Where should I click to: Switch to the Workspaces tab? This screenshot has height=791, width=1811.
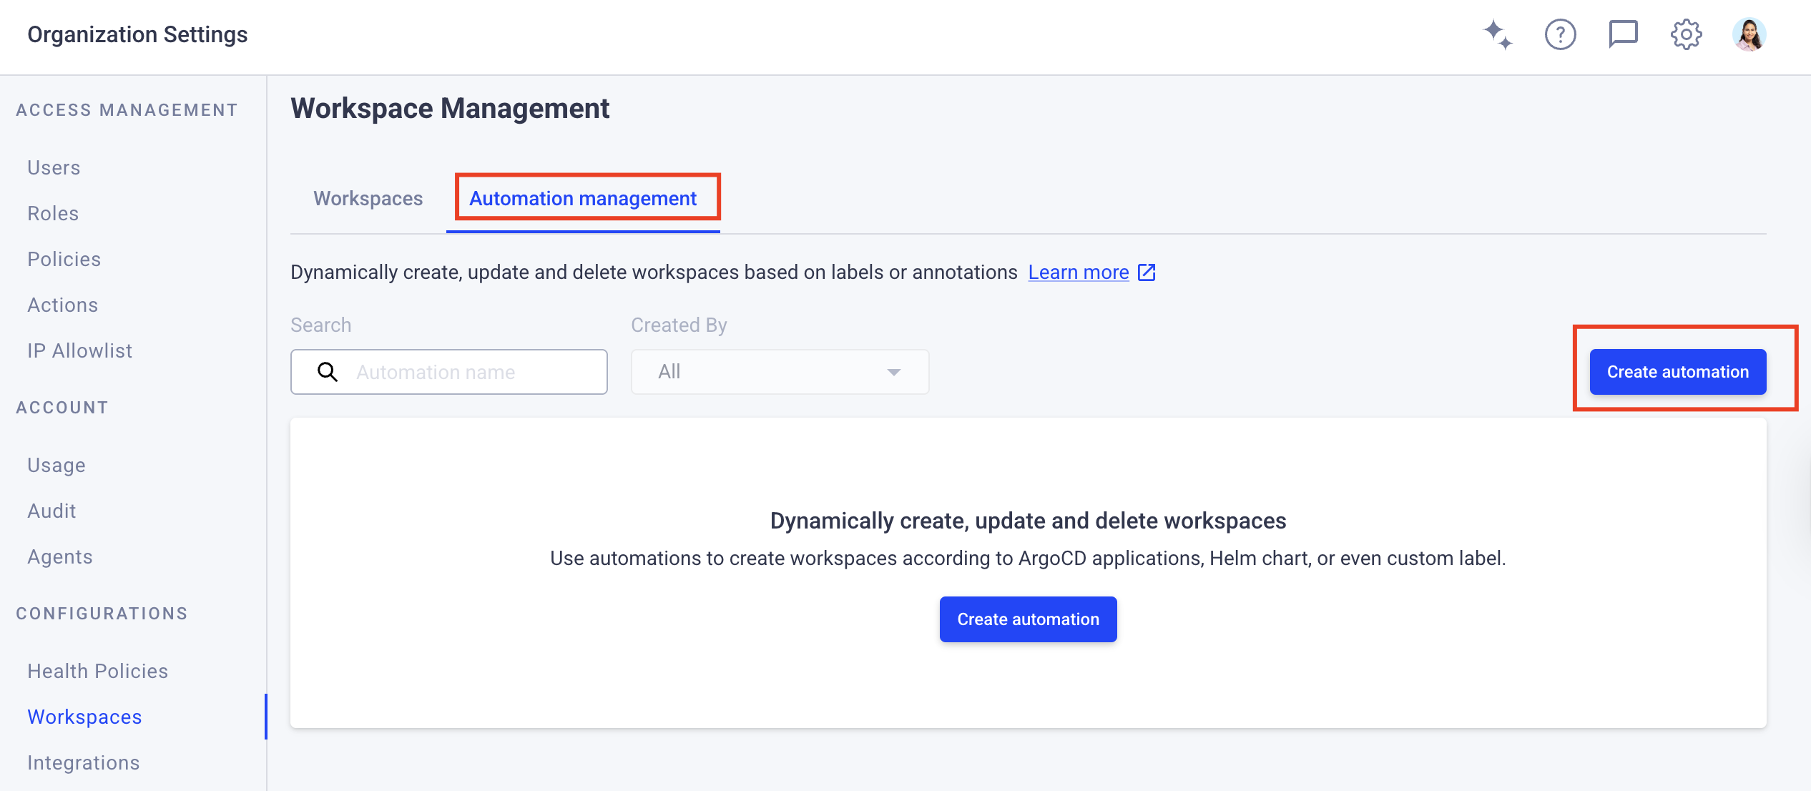tap(368, 198)
